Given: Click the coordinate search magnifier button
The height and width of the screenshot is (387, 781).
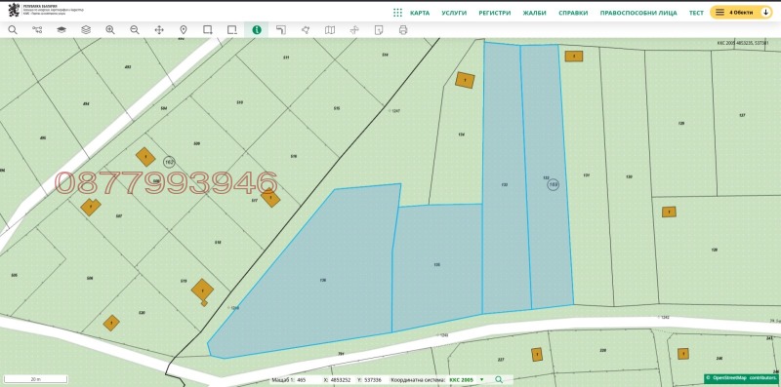Looking at the screenshot, I should pyautogui.click(x=498, y=379).
